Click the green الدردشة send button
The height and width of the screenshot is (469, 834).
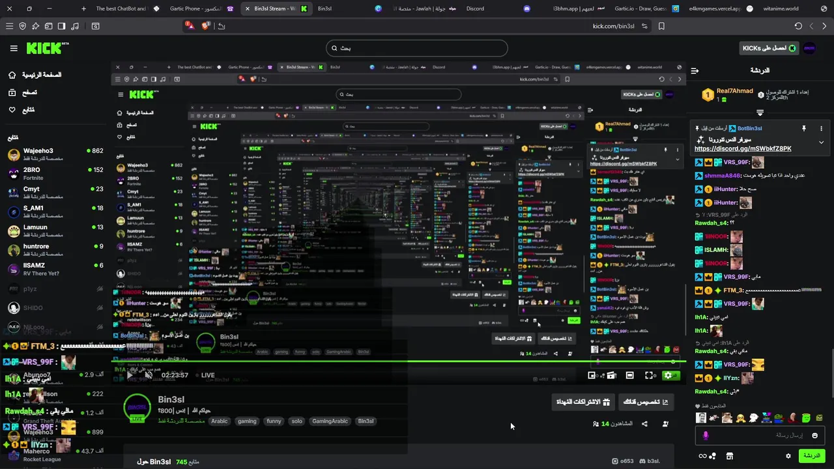pos(812,456)
